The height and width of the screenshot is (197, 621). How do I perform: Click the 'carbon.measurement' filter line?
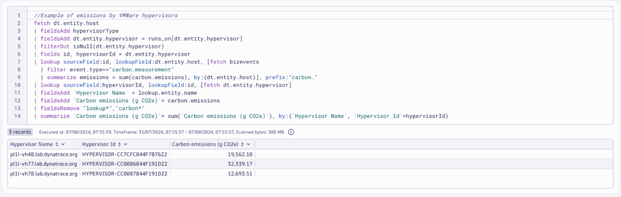click(107, 69)
